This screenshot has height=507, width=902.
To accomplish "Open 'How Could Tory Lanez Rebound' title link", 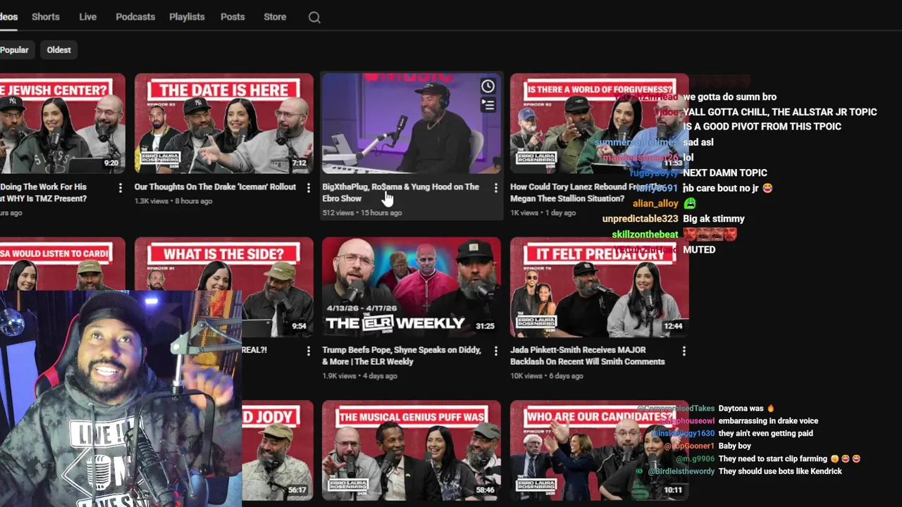I will click(586, 193).
